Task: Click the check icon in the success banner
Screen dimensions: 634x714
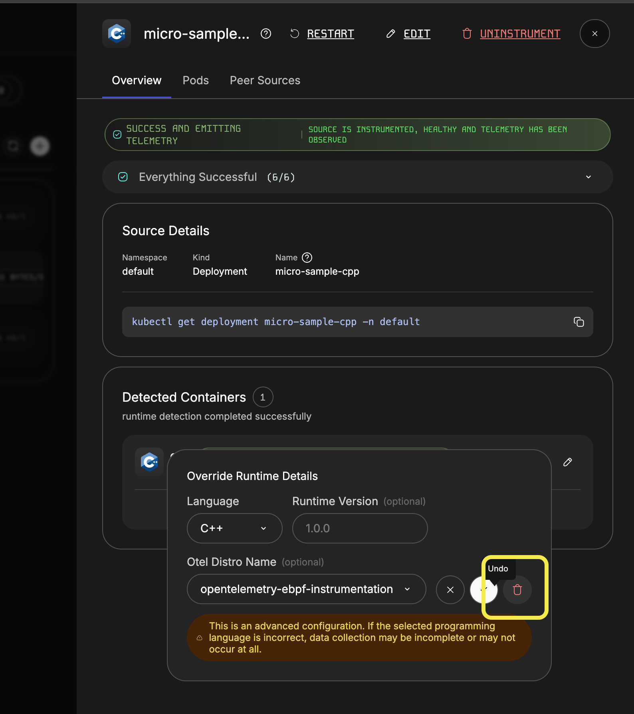Action: pyautogui.click(x=117, y=135)
